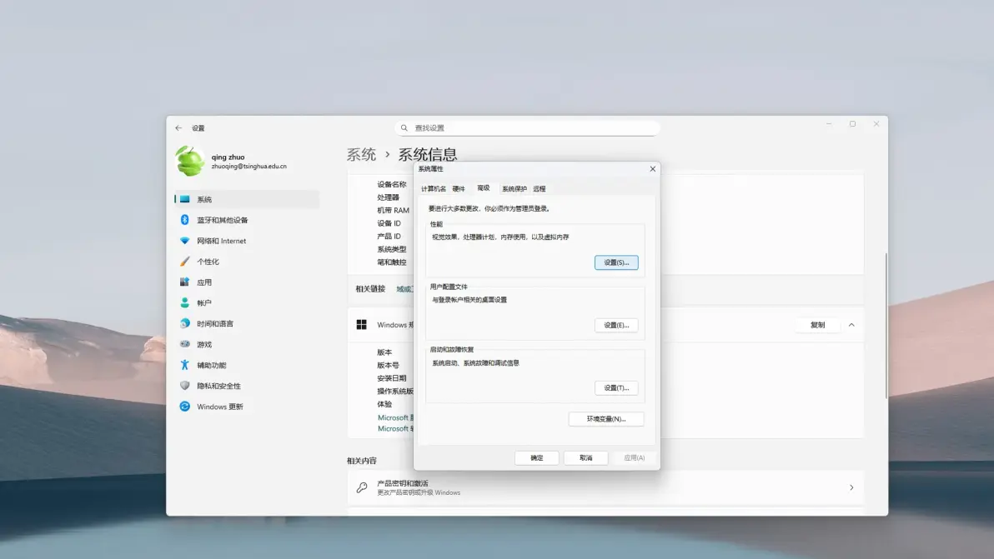Collapse the Windows 规格 section chevron
Viewport: 994px width, 559px height.
click(851, 325)
